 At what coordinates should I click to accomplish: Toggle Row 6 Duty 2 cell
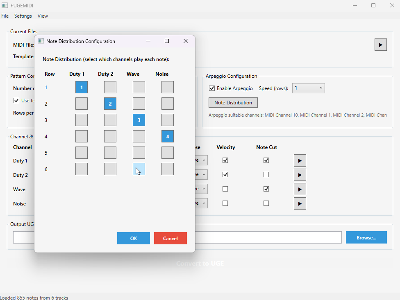pos(110,169)
